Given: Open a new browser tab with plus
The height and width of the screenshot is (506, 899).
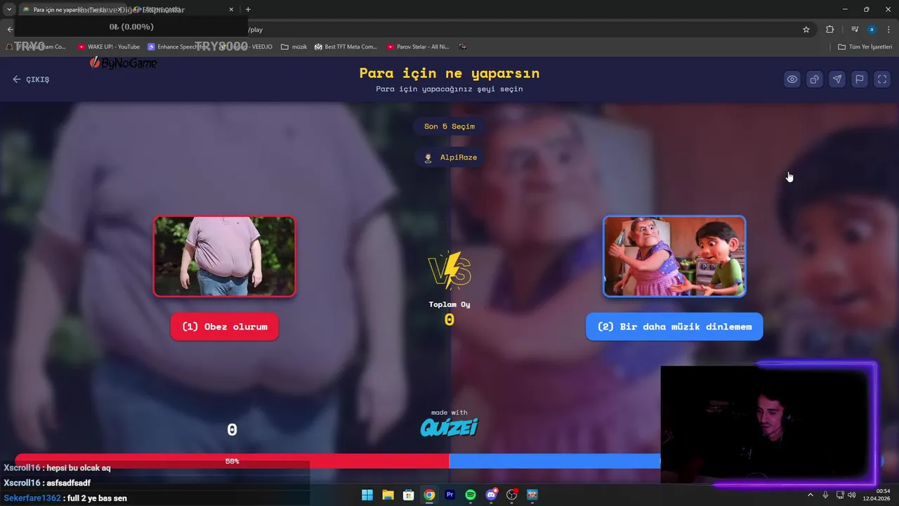Looking at the screenshot, I should click(x=248, y=10).
